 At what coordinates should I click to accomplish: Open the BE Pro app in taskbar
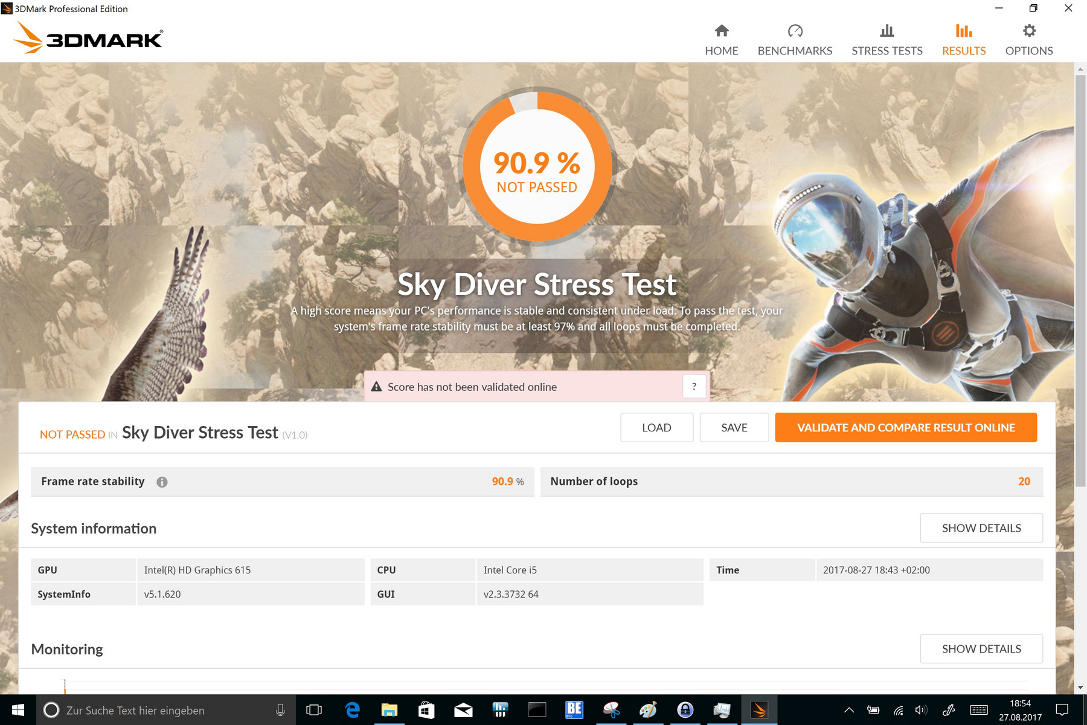coord(574,710)
